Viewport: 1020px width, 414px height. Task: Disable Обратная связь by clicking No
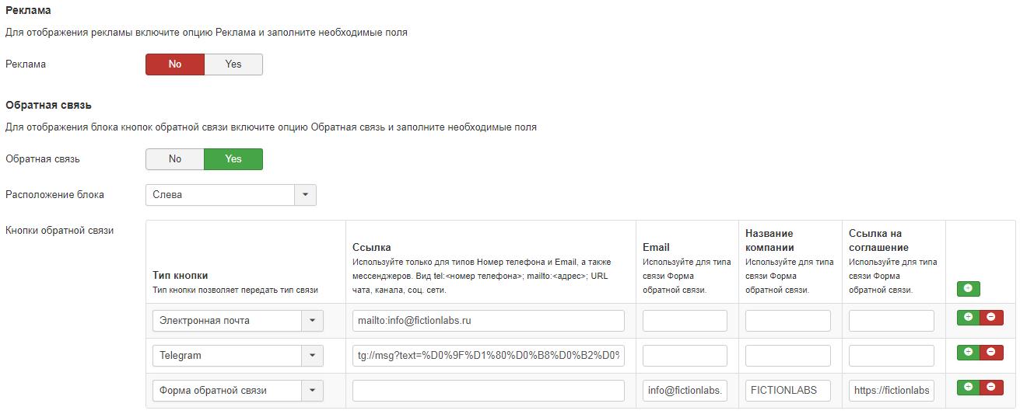coord(175,159)
